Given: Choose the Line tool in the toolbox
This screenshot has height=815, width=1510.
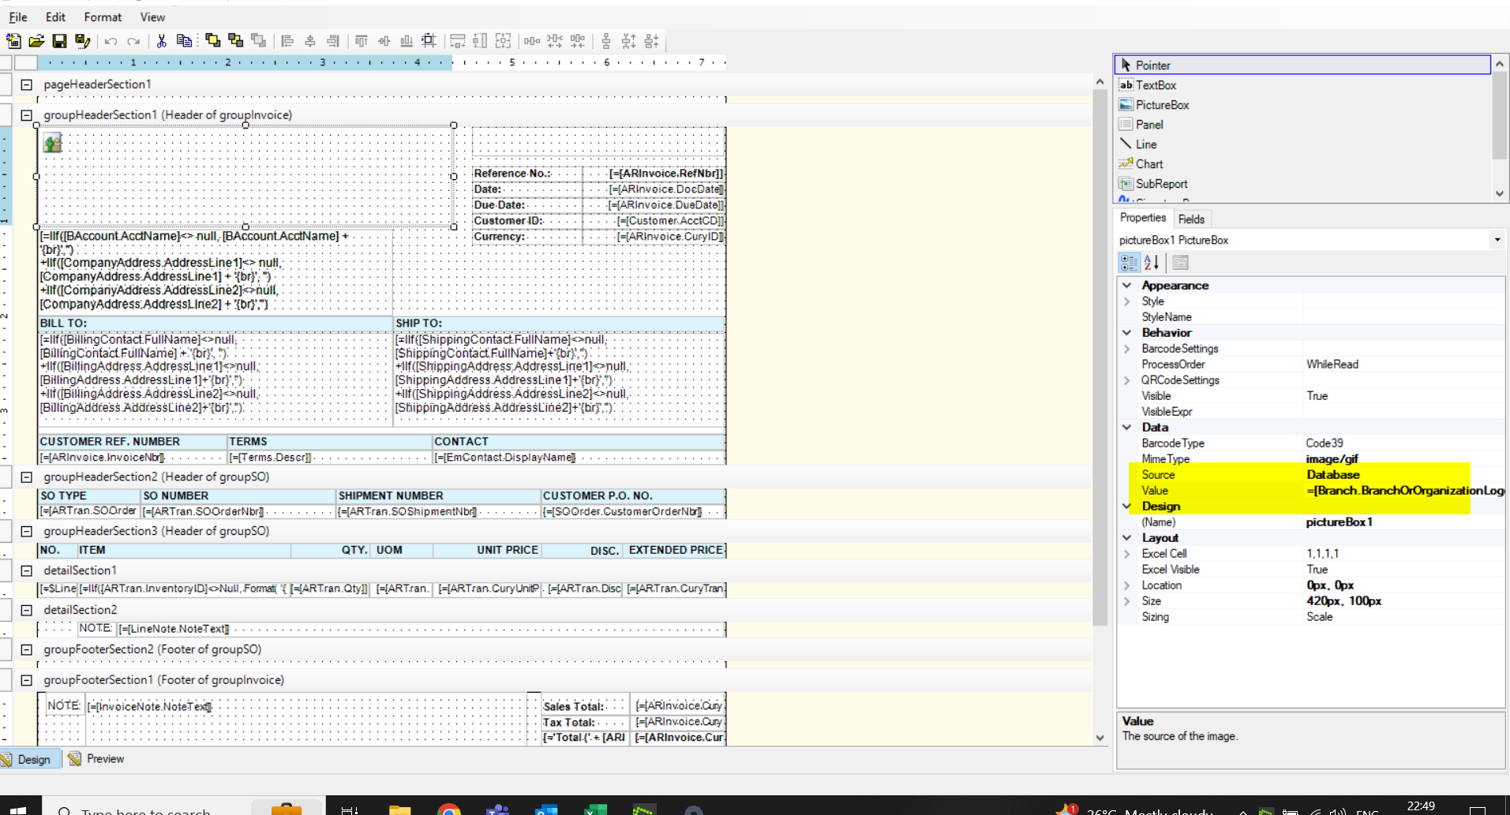Looking at the screenshot, I should [x=1302, y=144].
